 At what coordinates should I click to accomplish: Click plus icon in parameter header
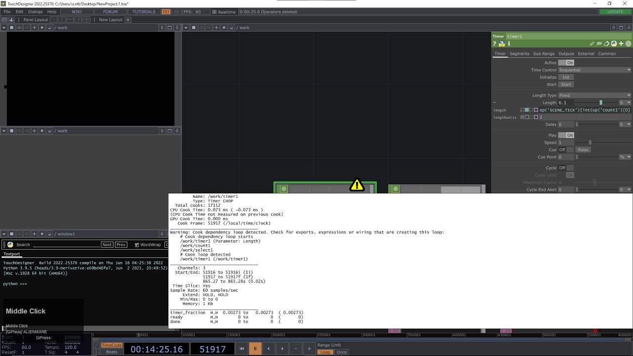point(621,44)
